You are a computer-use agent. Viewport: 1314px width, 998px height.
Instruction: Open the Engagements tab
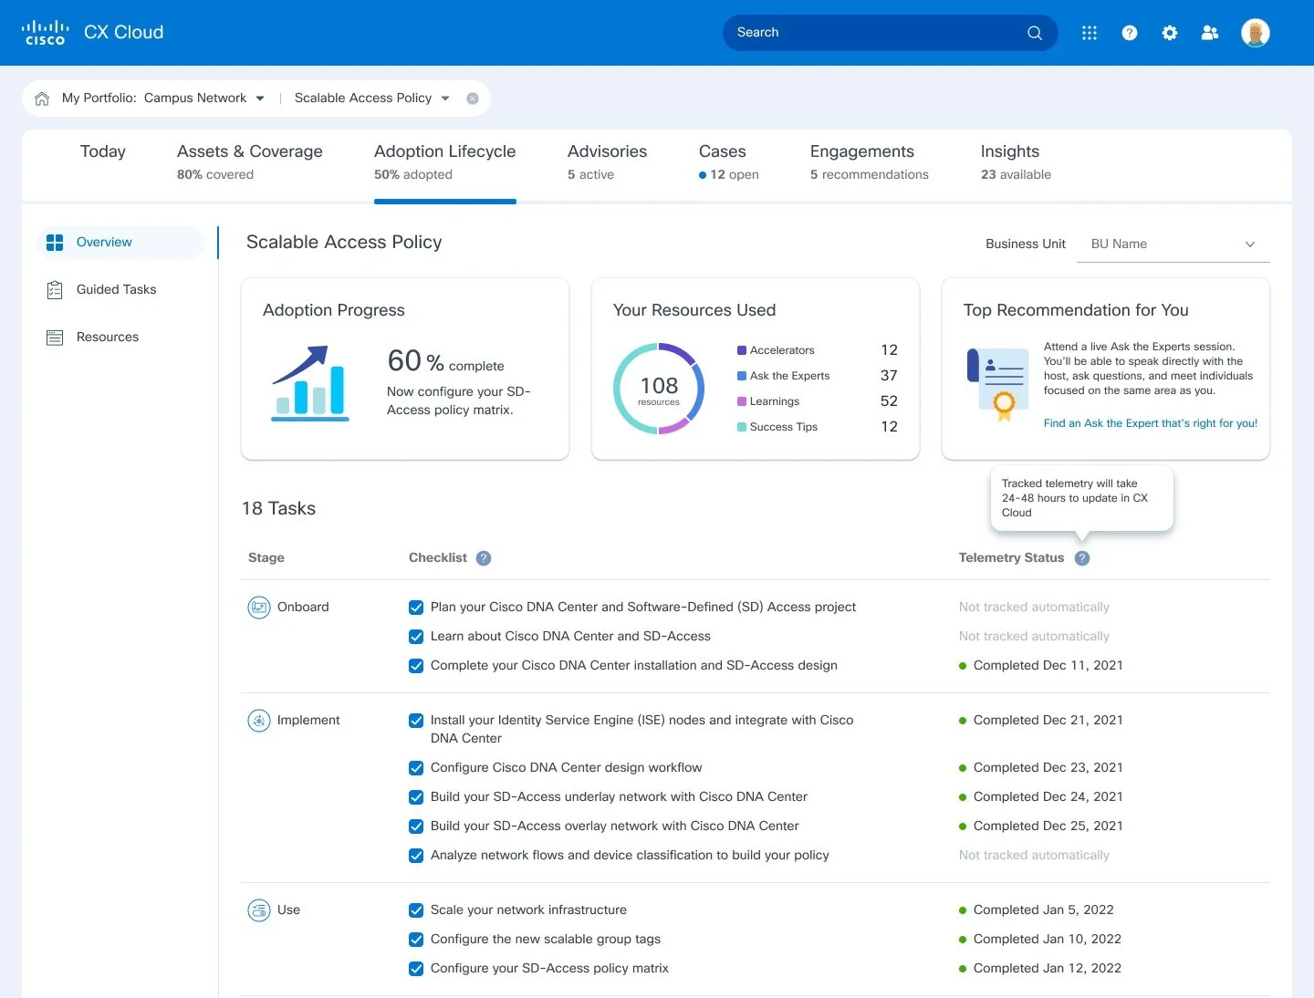click(x=869, y=161)
